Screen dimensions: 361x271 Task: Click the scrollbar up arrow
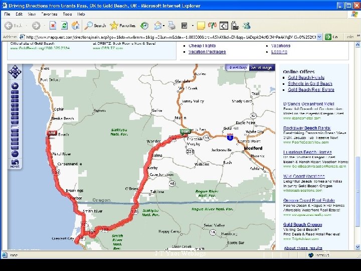[x=357, y=45]
